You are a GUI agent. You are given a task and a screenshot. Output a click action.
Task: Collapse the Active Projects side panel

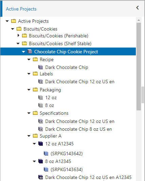[138, 8]
